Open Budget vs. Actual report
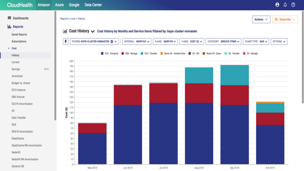304x171 pixels. click(21, 83)
